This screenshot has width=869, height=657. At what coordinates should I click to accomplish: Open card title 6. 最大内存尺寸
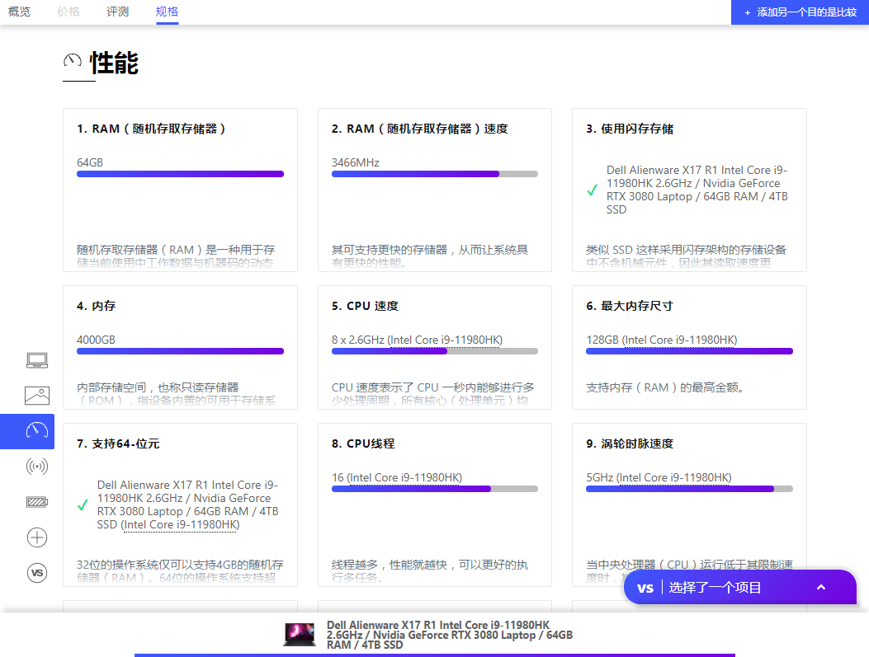click(630, 306)
